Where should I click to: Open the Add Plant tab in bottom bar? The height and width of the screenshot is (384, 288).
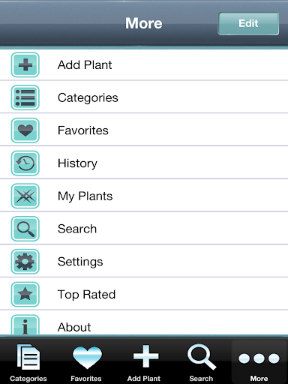pos(144,361)
